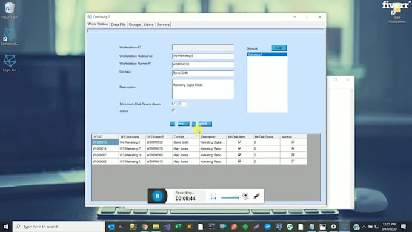Select the W-000006 cell in the table
The width and height of the screenshot is (412, 232).
click(x=105, y=162)
